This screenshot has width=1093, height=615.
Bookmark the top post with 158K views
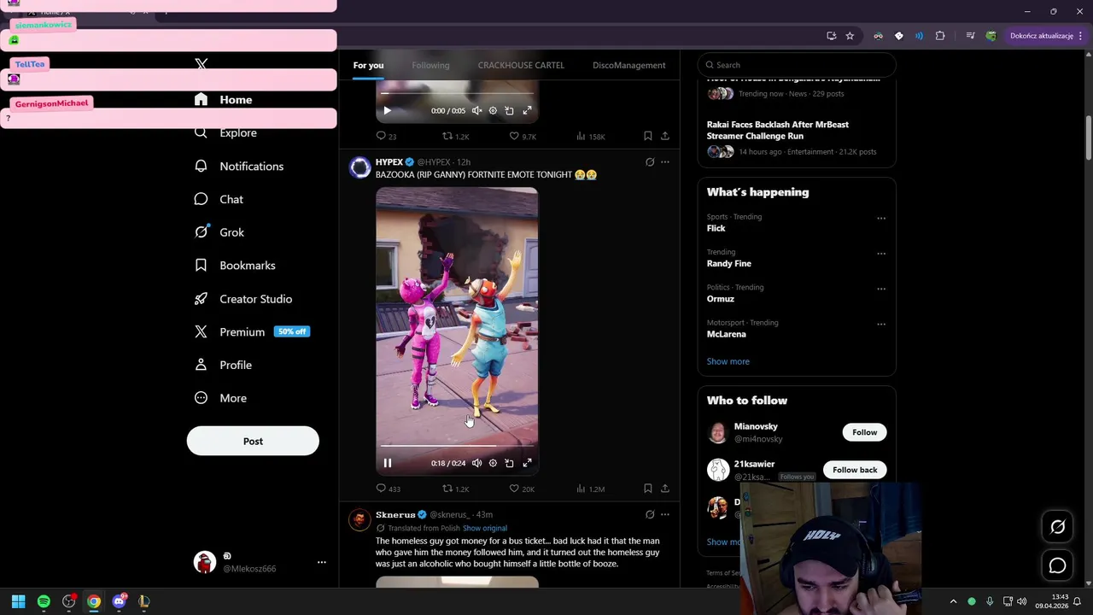tap(648, 136)
